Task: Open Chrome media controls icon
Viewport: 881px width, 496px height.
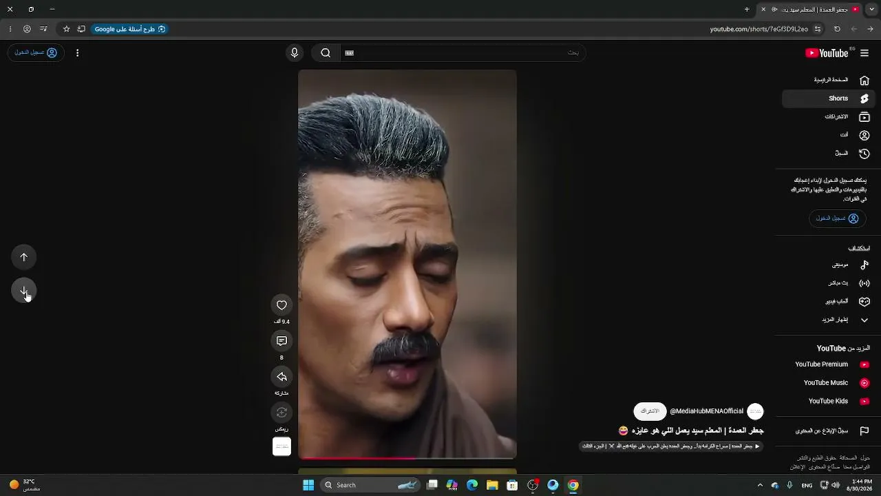Action: point(43,29)
